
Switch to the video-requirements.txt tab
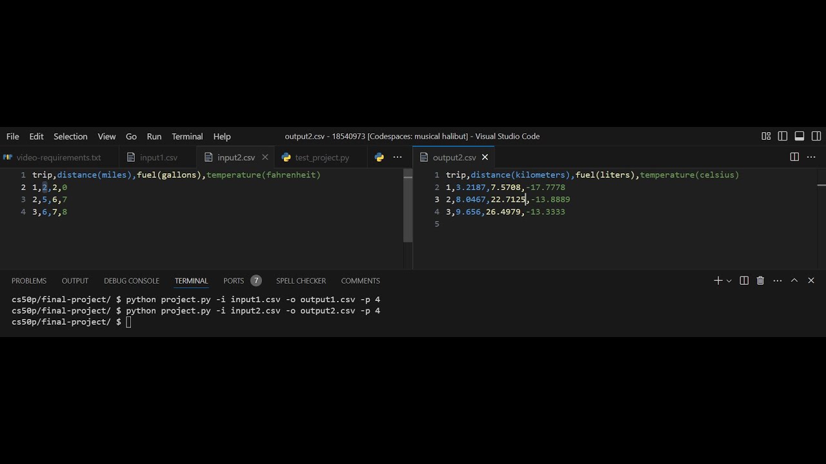click(59, 157)
